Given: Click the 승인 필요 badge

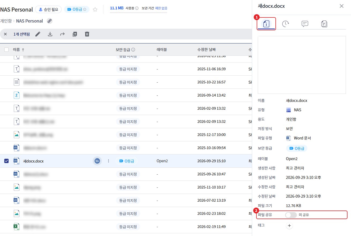Looking at the screenshot, I should coord(48,9).
